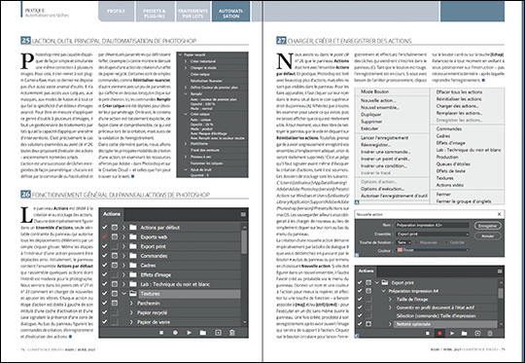Expand Actions par défaut set chevron
525x363 pixels.
[x=123, y=228]
